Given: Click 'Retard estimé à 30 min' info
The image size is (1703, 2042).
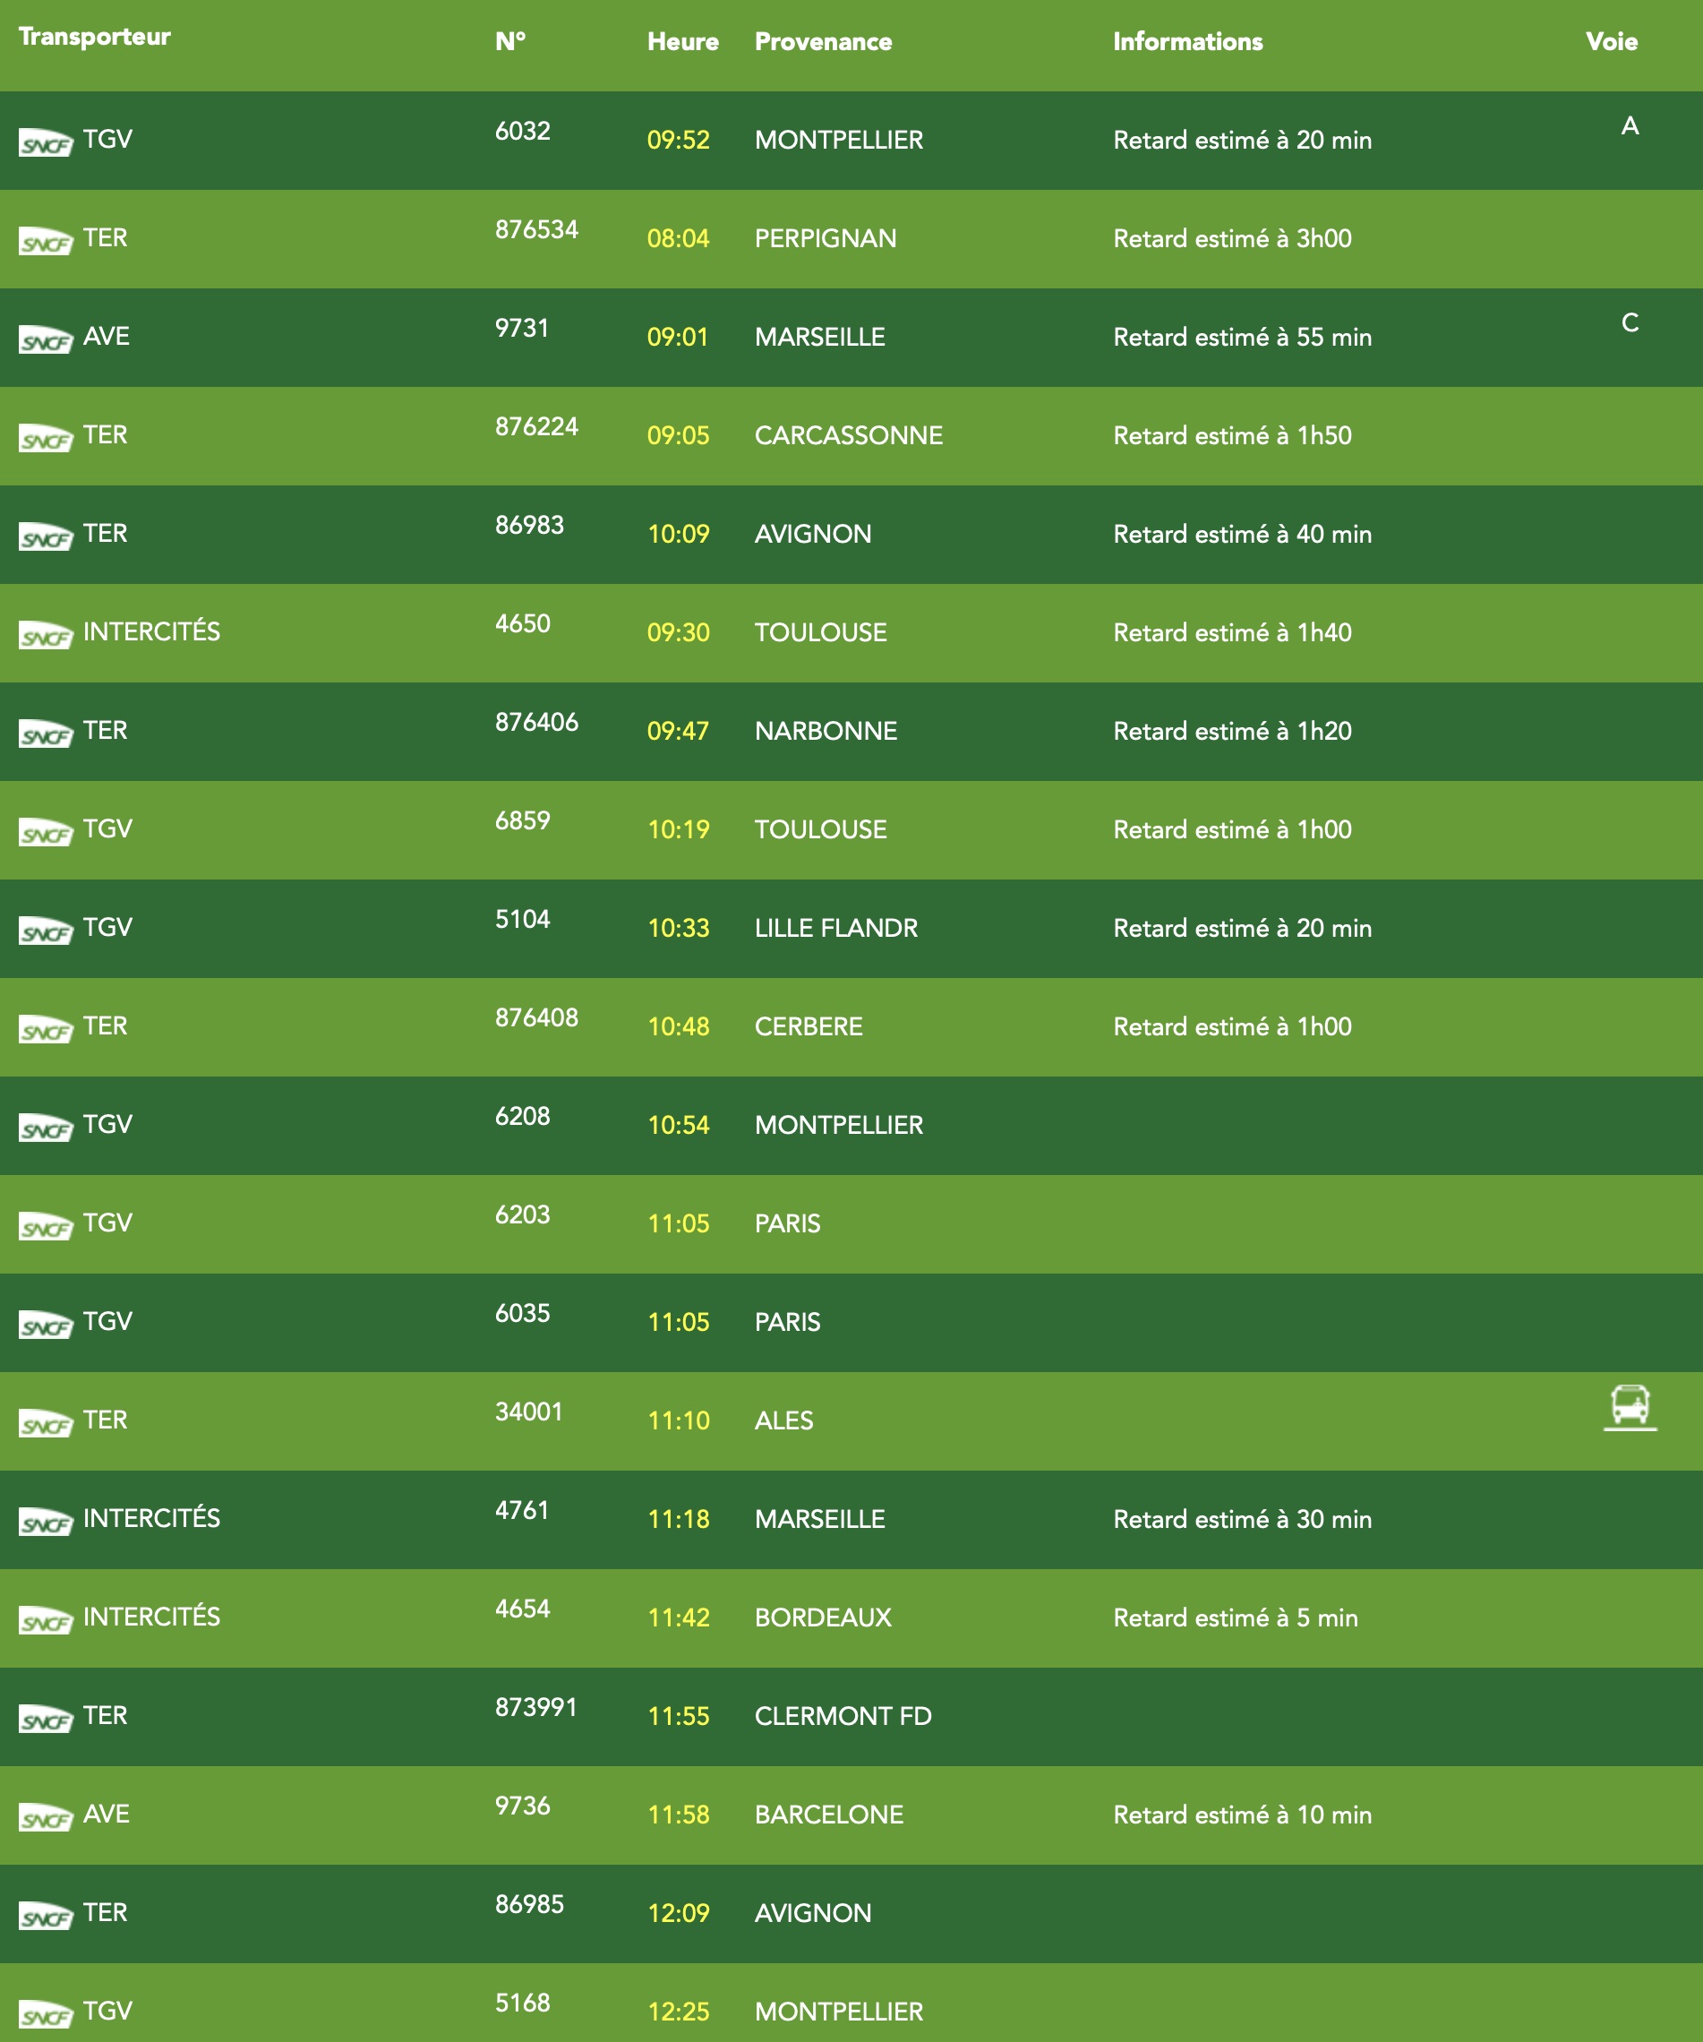Looking at the screenshot, I should point(1242,1520).
